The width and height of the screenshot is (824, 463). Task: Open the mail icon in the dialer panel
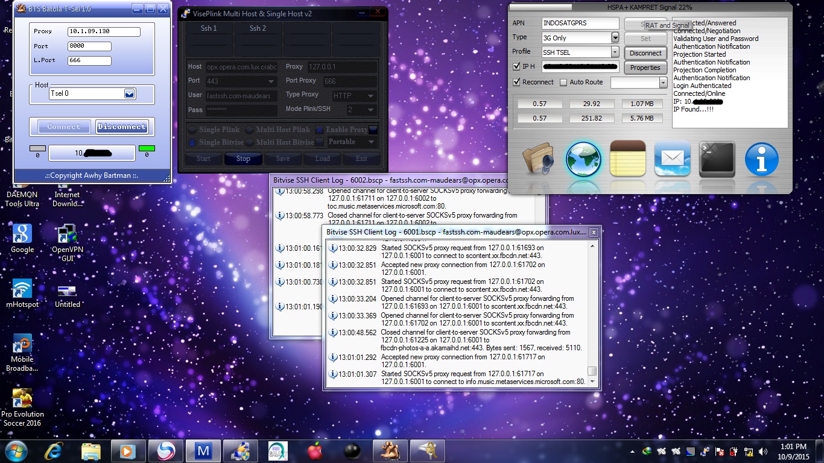tap(672, 160)
